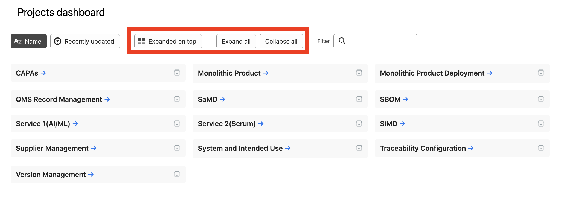This screenshot has width=570, height=197.
Task: Open Version Management arrow icon
Action: click(91, 175)
